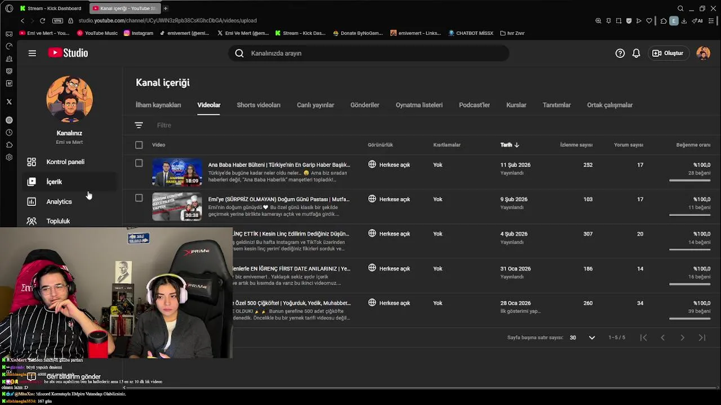Open the notifications bell
This screenshot has width=721, height=405.
click(x=636, y=53)
